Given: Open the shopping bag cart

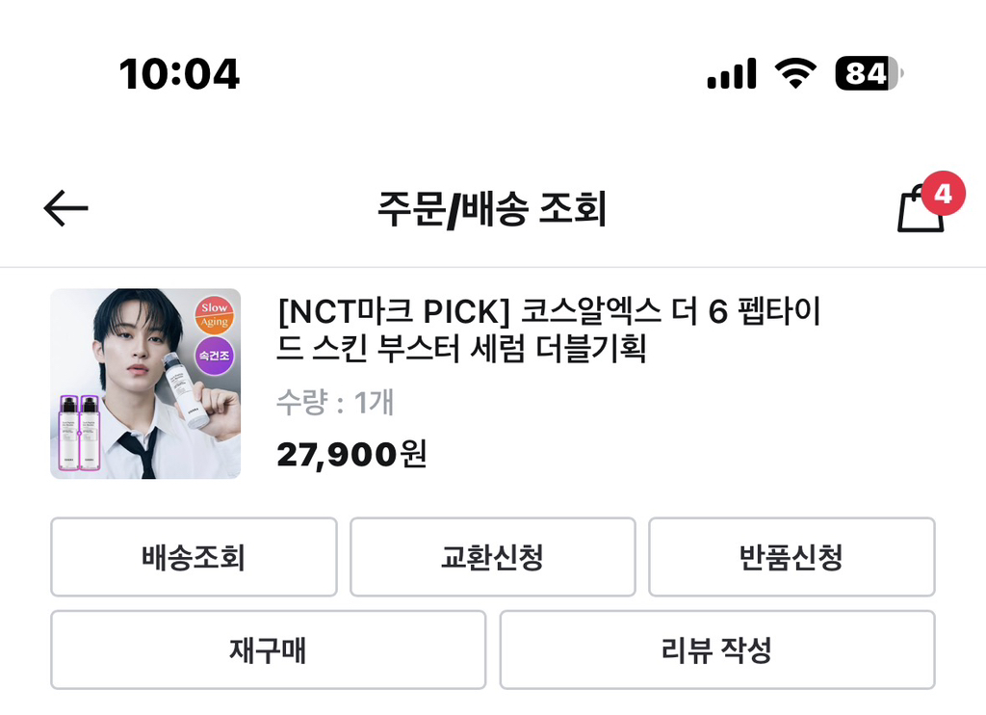Looking at the screenshot, I should 919,212.
